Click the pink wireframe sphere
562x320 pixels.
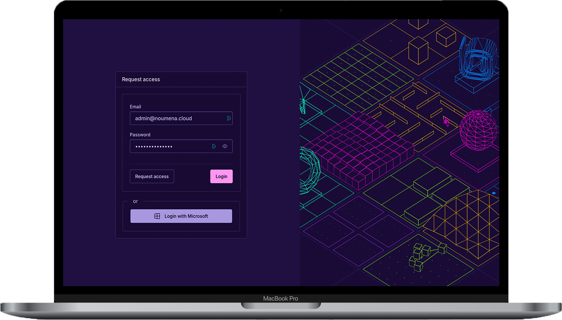478,130
